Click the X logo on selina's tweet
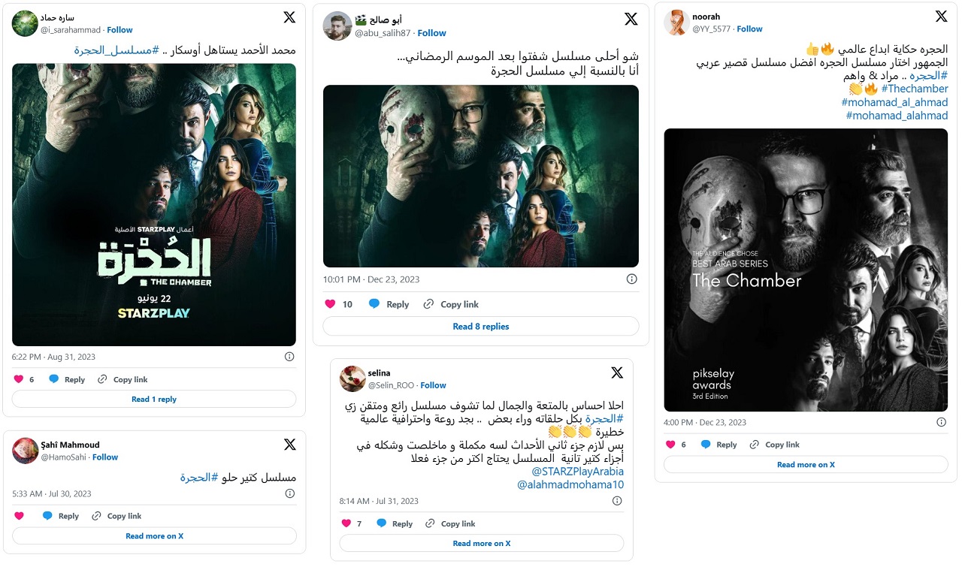 [x=617, y=372]
